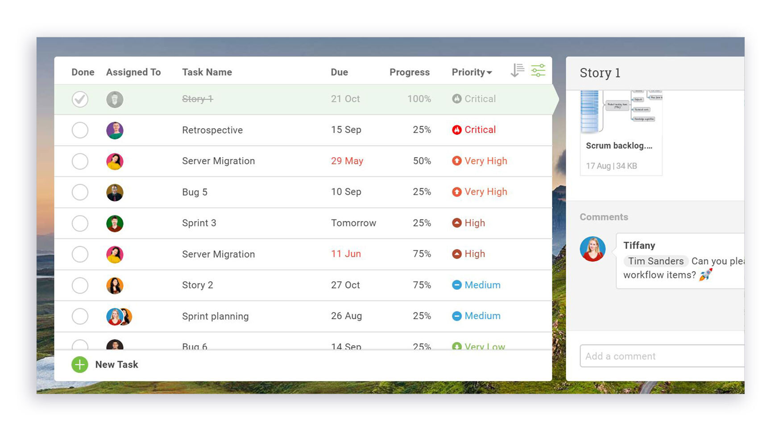Check the Done circle for Bug 5
Image resolution: width=783 pixels, height=430 pixels.
[80, 192]
